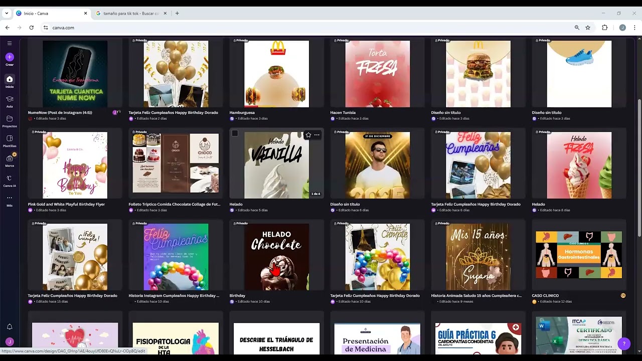Click 'Editado hace 12 días' text
Screen dimensions: 642x361
pyautogui.click(x=556, y=301)
